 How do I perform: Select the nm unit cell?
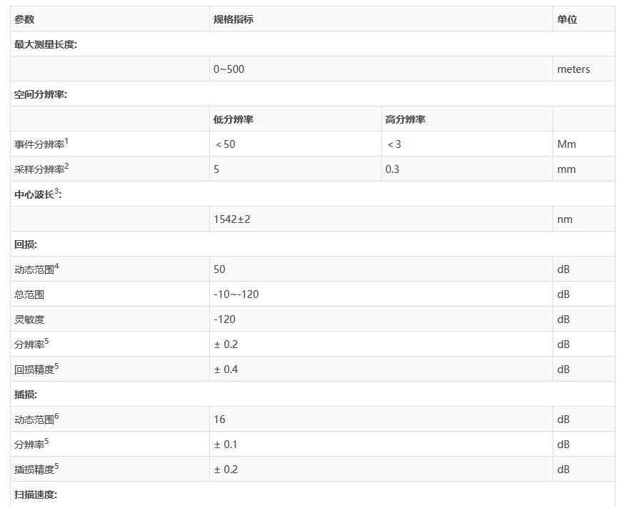(x=564, y=219)
